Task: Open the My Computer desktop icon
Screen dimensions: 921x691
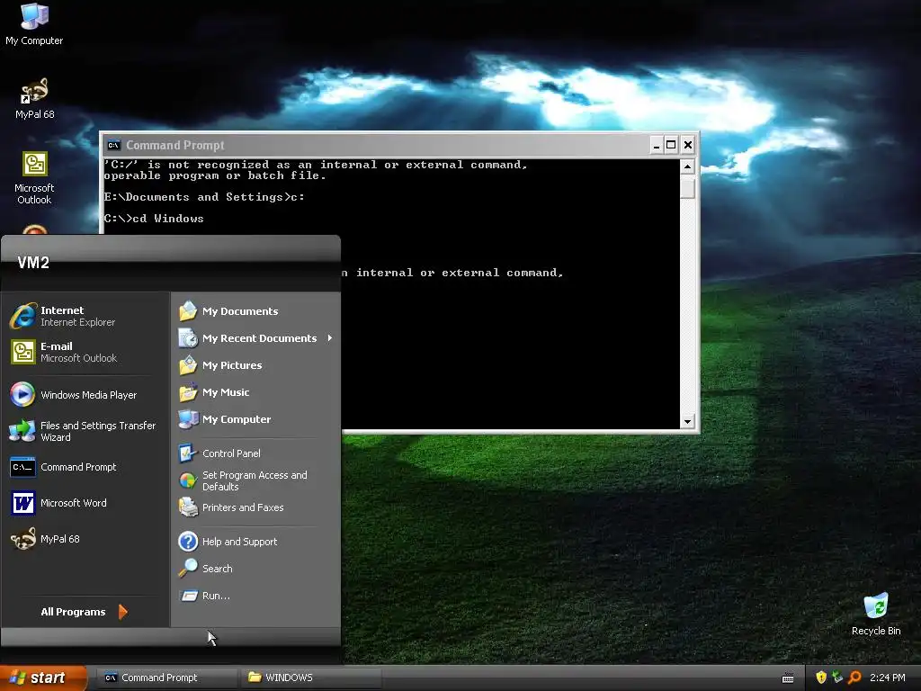Action: [x=34, y=24]
